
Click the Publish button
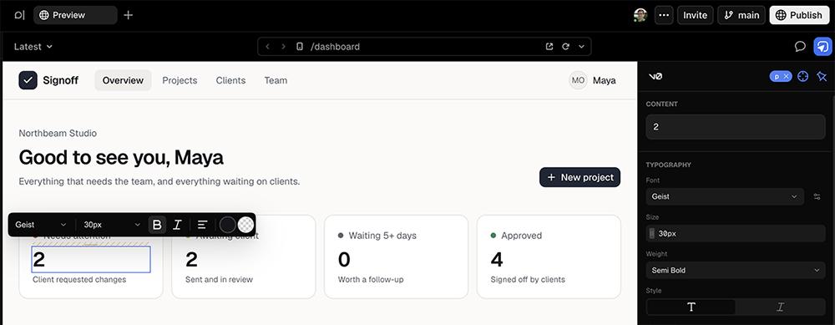(799, 15)
